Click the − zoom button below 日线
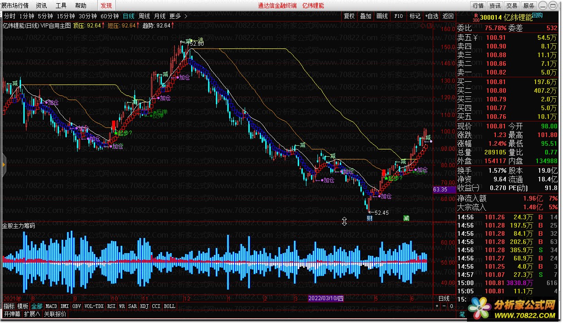 (444, 306)
